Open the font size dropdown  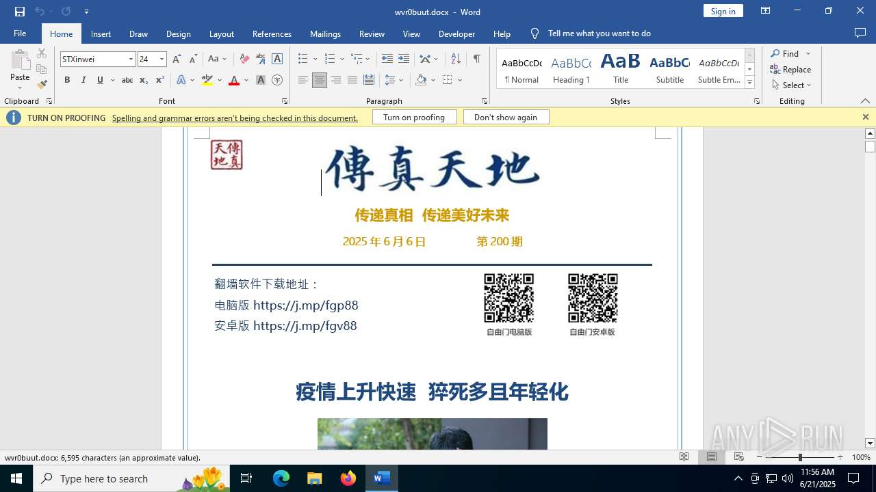coord(162,59)
